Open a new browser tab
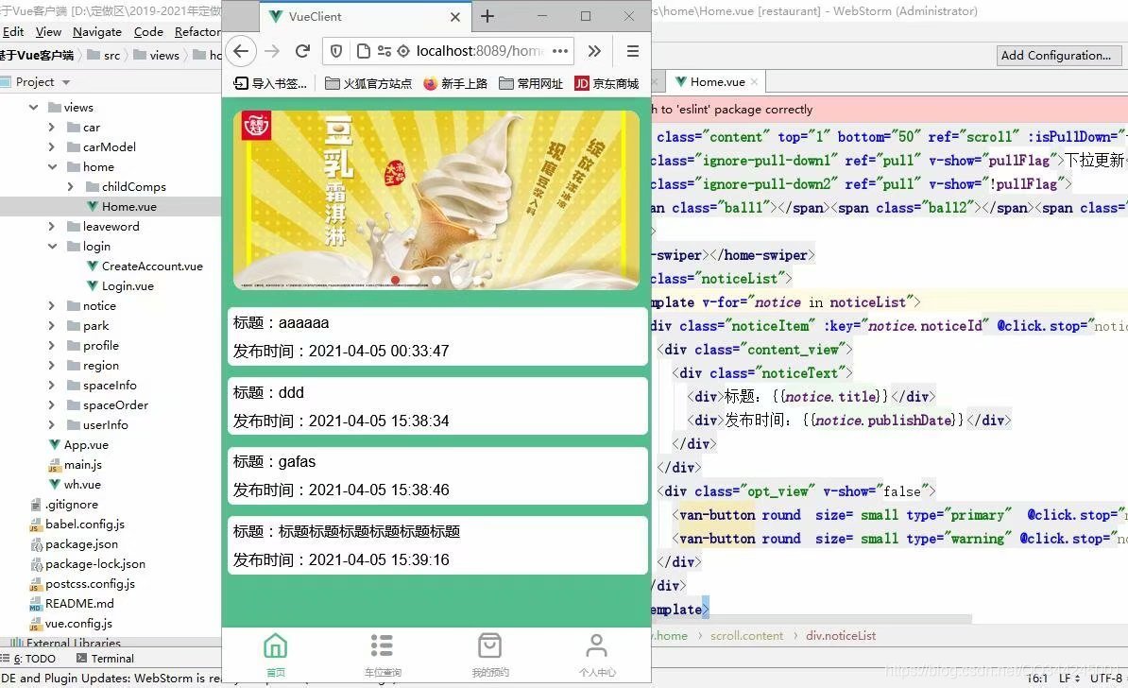Image resolution: width=1128 pixels, height=688 pixels. click(x=487, y=16)
